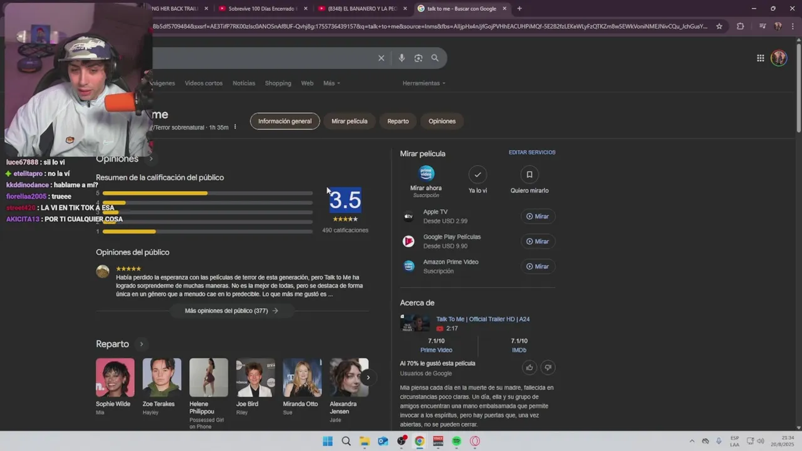Expand the Opiniones section arrow
The height and width of the screenshot is (451, 802).
coord(150,159)
